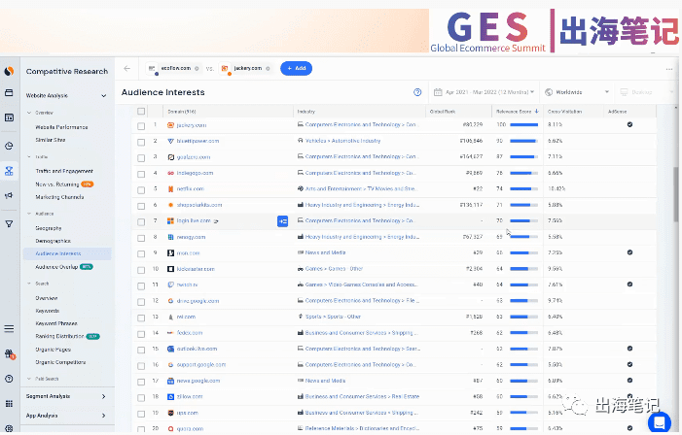This screenshot has width=682, height=435.
Task: Click the vertical scrollbar of the table
Action: pyautogui.click(x=676, y=195)
